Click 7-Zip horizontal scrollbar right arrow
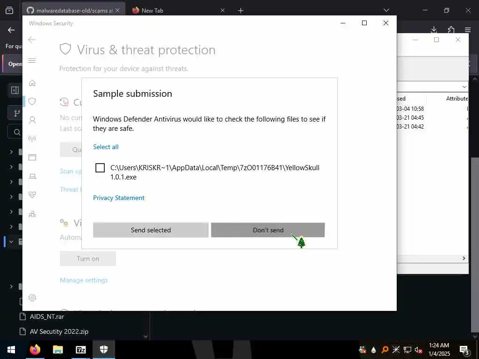479x359 pixels. [x=464, y=258]
